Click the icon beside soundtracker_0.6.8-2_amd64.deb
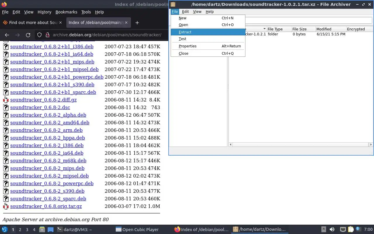The width and height of the screenshot is (374, 234). click(6, 123)
